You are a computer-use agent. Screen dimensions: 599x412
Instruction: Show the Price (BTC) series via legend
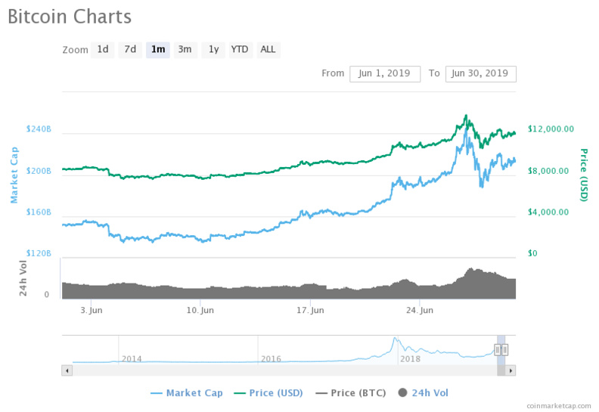click(x=350, y=392)
